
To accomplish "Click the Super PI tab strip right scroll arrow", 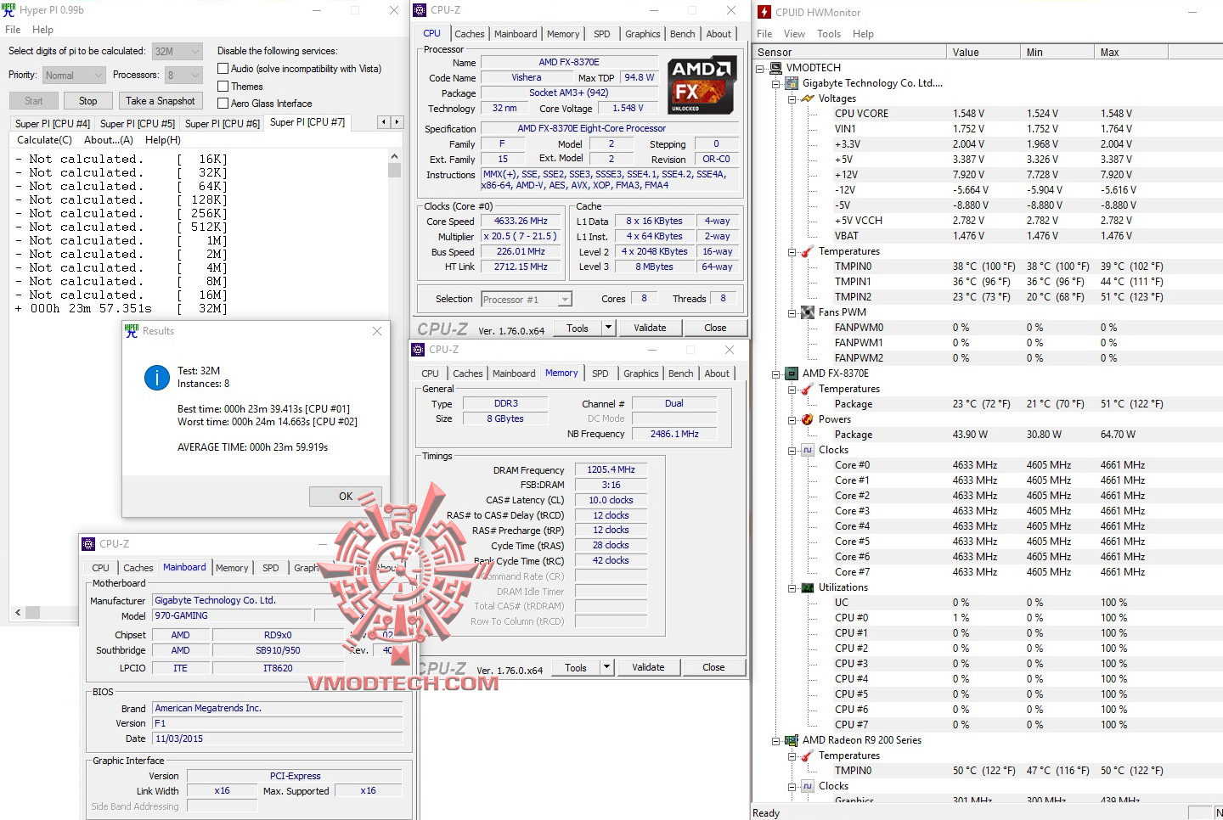I will pos(397,122).
